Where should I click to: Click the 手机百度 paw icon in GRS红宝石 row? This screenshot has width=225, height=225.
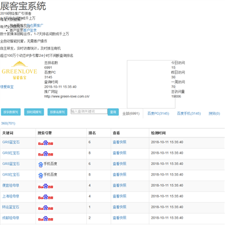(41, 176)
